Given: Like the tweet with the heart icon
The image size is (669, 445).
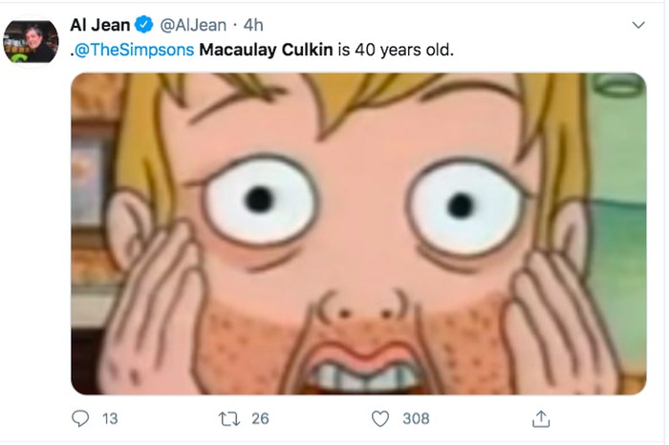Looking at the screenshot, I should click(x=380, y=418).
